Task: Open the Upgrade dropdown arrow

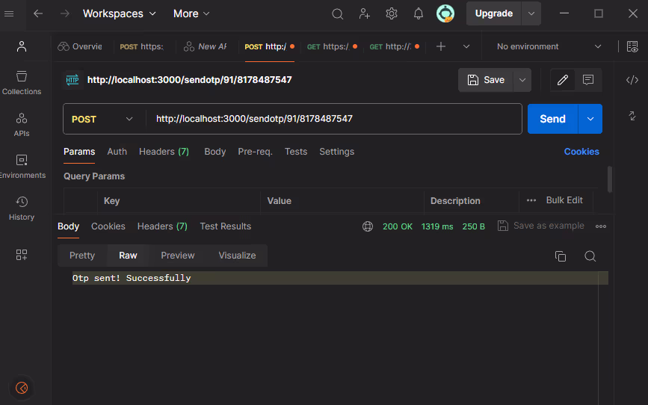Action: [531, 13]
